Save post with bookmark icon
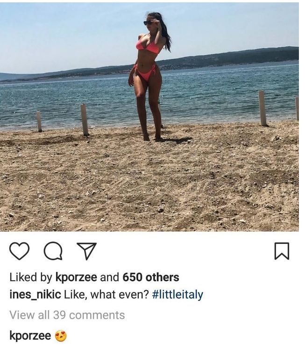Image resolution: width=305 pixels, height=349 pixels. click(282, 251)
